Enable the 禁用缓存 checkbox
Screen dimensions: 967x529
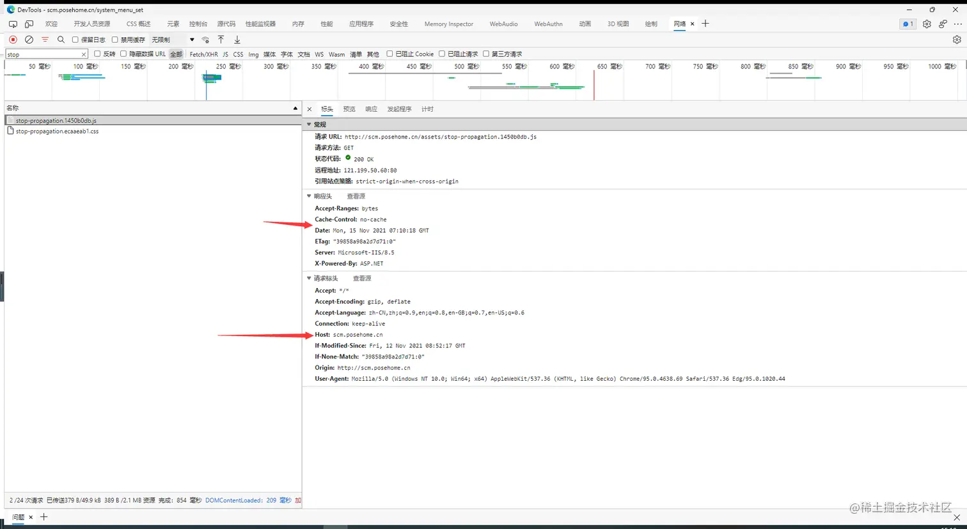[x=115, y=40]
